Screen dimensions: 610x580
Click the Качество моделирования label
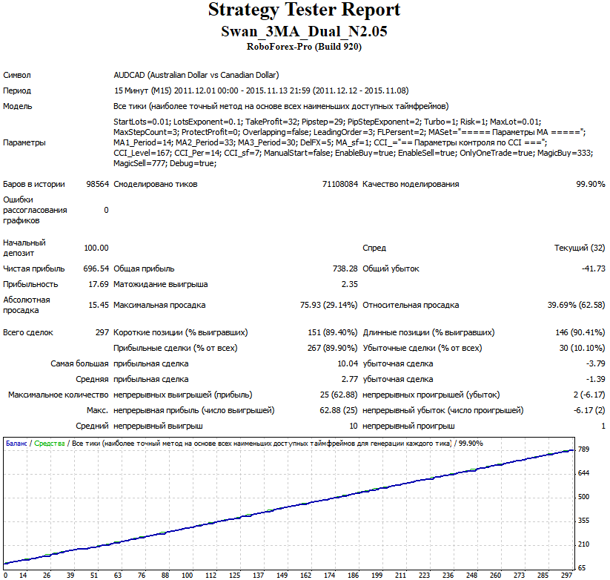coord(411,184)
